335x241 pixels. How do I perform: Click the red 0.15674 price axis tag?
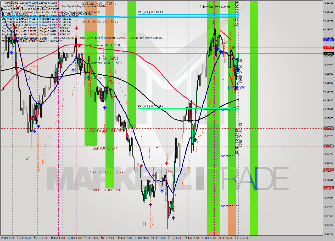(x=329, y=170)
